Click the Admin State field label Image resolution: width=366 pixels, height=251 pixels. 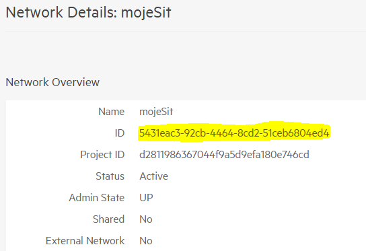[x=97, y=198]
